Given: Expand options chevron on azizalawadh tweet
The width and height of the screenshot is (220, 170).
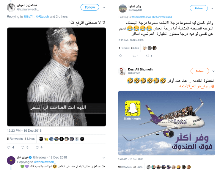Looking at the screenshot, I should click(x=104, y=7).
